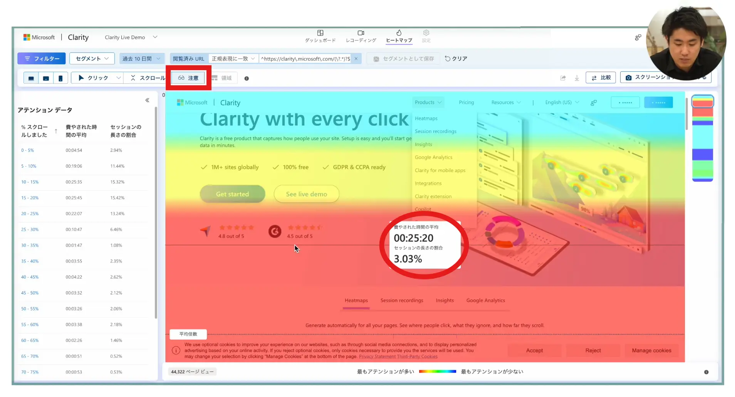The height and width of the screenshot is (397, 735).
Task: Click the share heatmap icon
Action: 563,78
